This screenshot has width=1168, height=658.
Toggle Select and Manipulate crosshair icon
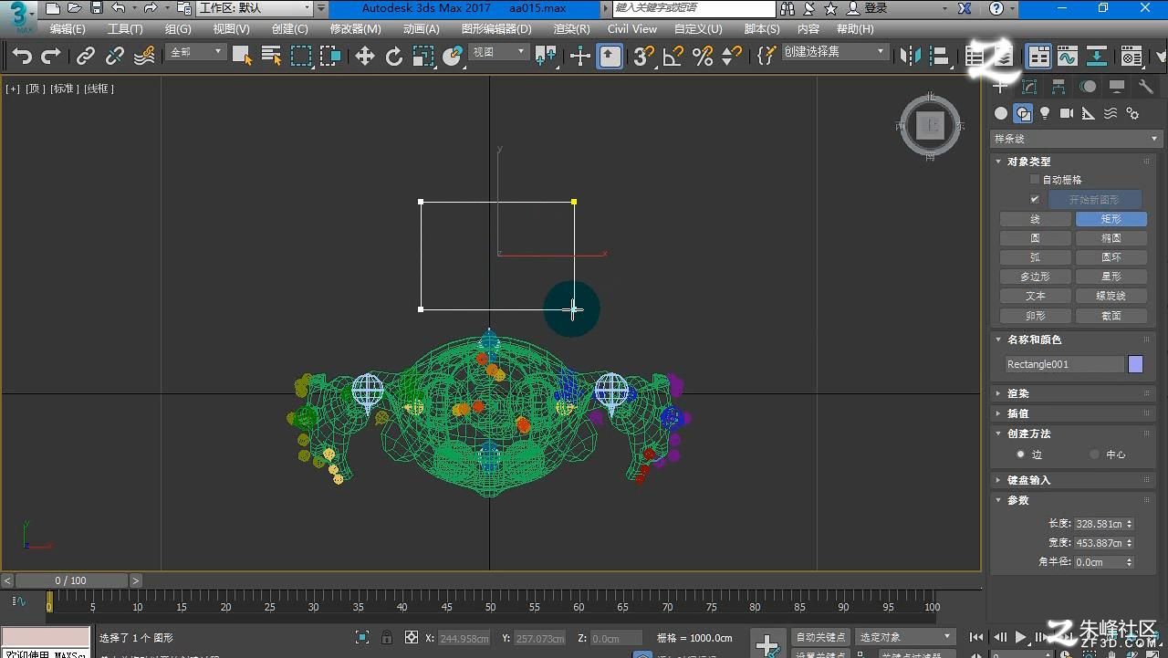pos(580,57)
